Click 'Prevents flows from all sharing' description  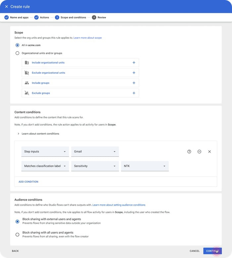coord(55,236)
